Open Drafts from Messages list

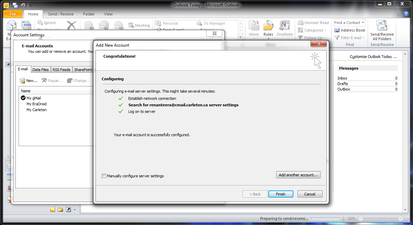343,84
